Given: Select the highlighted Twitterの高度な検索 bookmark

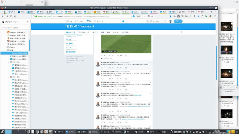Looking at the screenshot, I should coord(15,53).
